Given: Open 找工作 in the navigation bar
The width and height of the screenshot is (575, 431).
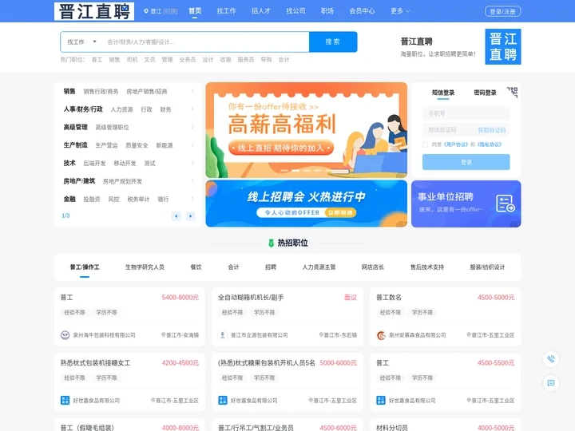Looking at the screenshot, I should (x=226, y=11).
